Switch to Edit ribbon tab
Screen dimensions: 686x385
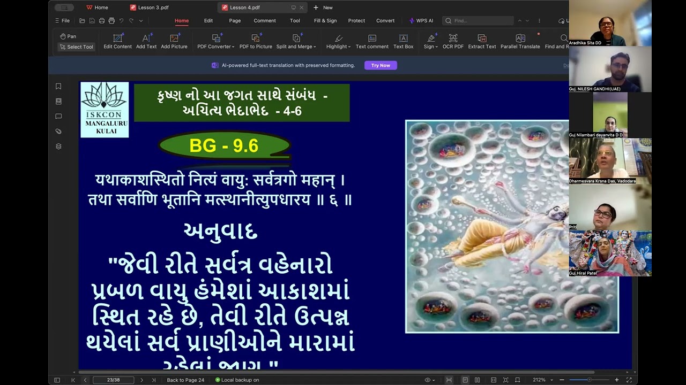(x=208, y=21)
